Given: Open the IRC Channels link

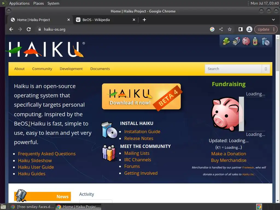Looking at the screenshot, I should point(138,160).
